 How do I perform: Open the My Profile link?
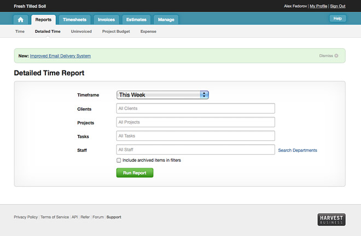point(318,6)
